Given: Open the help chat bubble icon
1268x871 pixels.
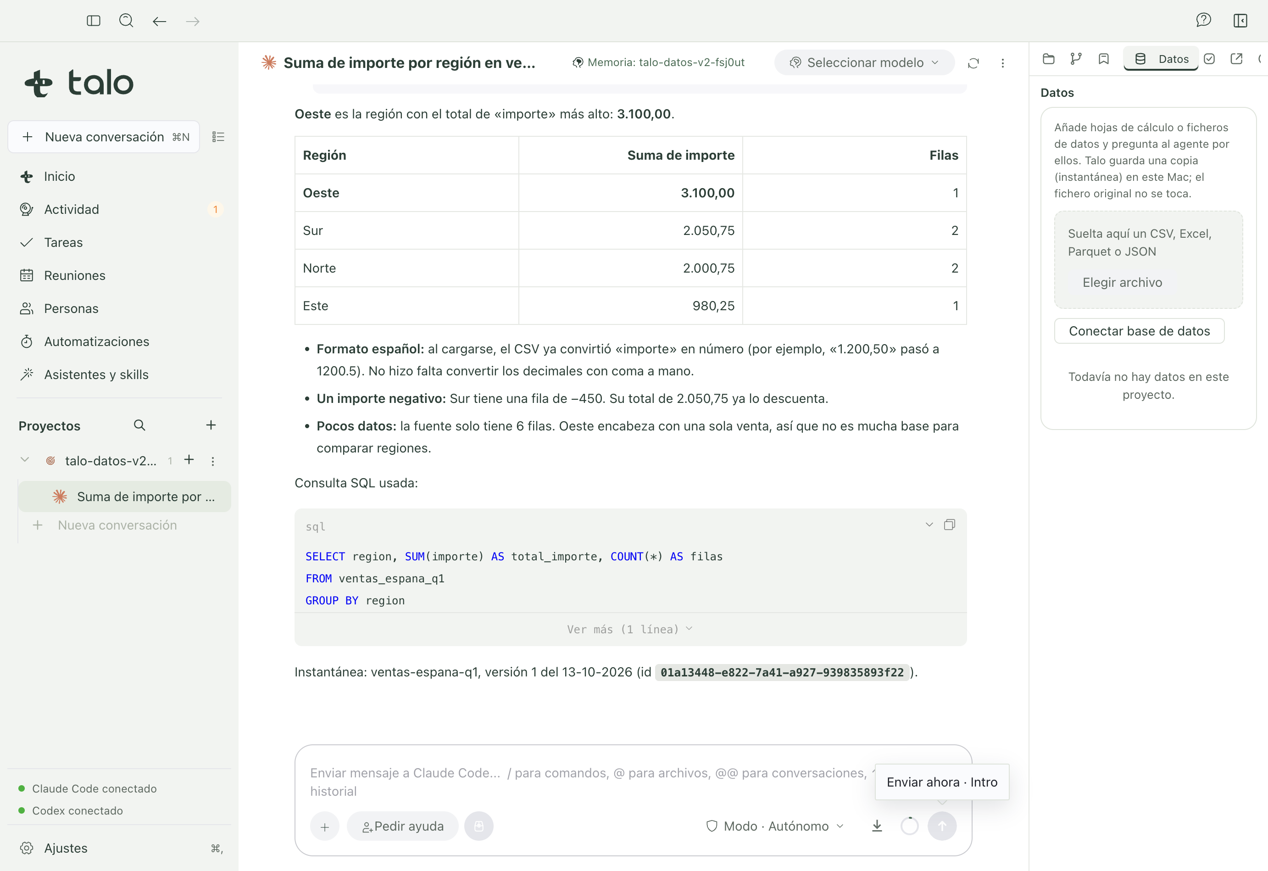Looking at the screenshot, I should coord(1203,21).
